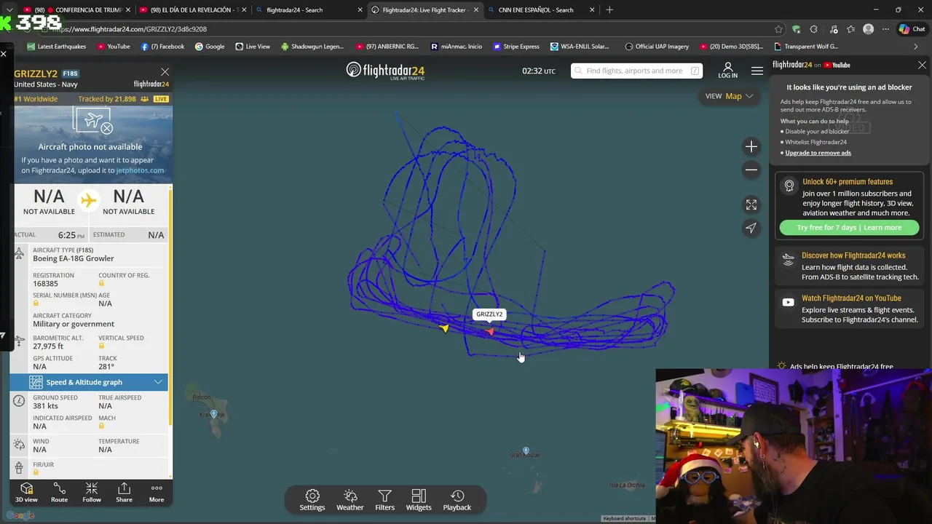Open Latest Earthquakes bookmark
Image resolution: width=932 pixels, height=524 pixels.
click(56, 47)
